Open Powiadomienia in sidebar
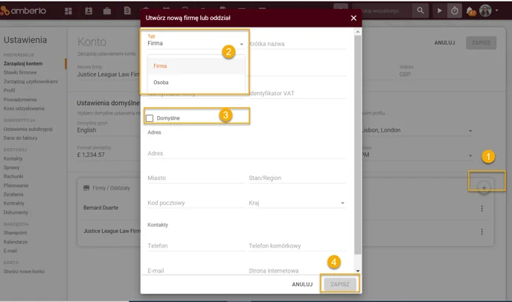The image size is (512, 302). tap(20, 99)
